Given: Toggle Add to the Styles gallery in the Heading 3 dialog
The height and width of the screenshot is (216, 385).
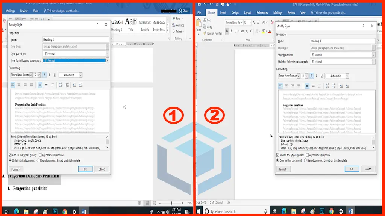Looking at the screenshot, I should 290,155.
